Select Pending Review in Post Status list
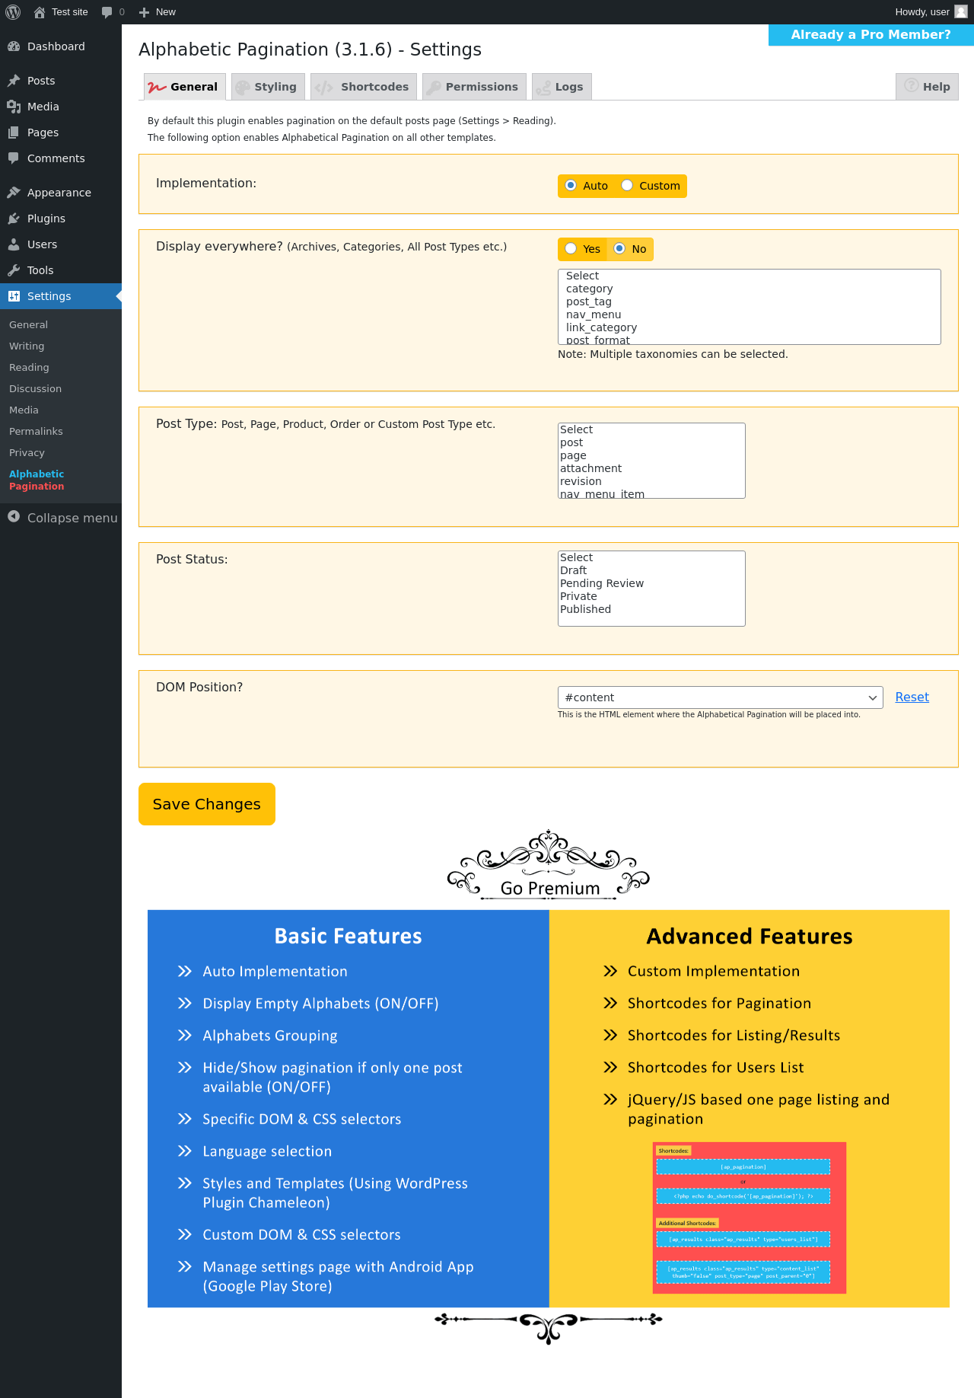Screen dimensions: 974x1398 tap(651, 583)
